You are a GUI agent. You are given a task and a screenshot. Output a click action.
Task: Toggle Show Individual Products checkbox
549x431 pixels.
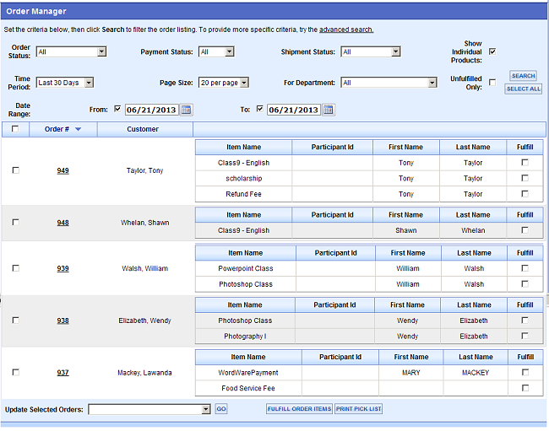click(x=492, y=51)
